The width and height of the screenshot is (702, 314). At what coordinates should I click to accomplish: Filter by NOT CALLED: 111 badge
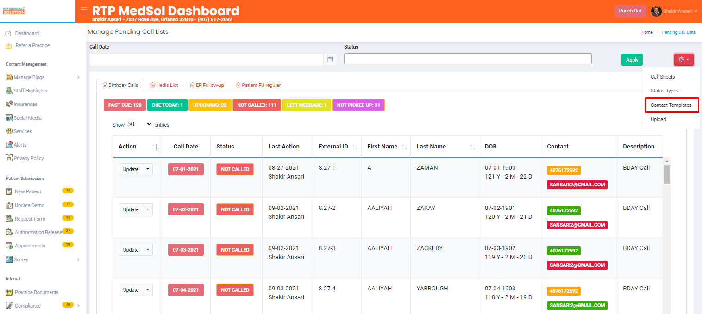(257, 105)
